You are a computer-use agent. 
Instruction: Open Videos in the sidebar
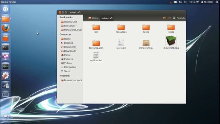click(x=66, y=63)
